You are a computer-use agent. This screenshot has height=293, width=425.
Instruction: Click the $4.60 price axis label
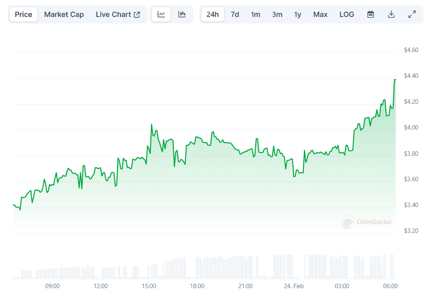[x=411, y=50]
